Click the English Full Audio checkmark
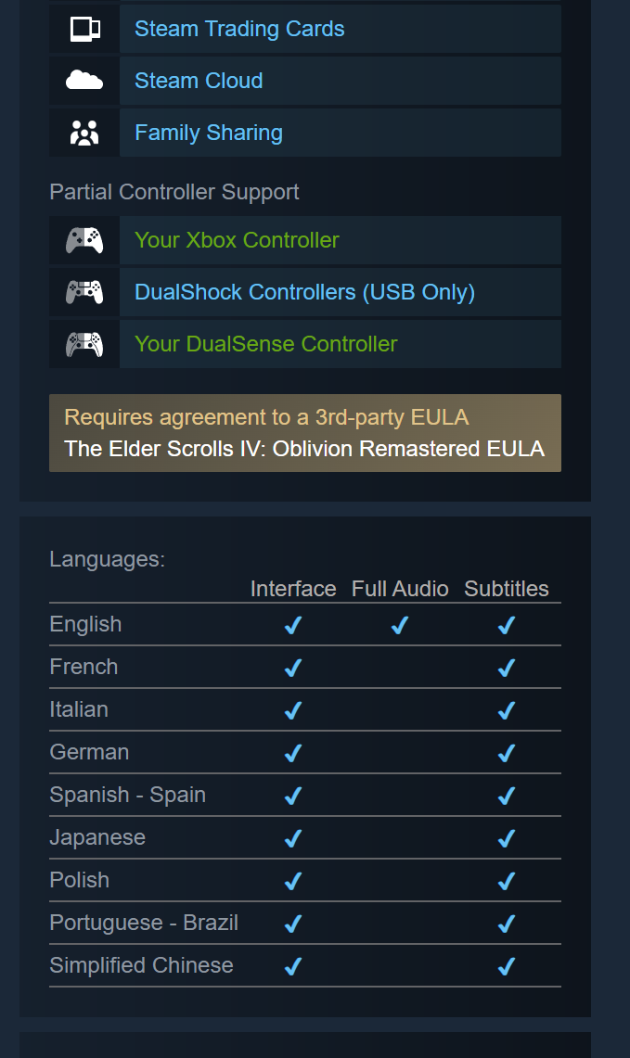 point(400,626)
